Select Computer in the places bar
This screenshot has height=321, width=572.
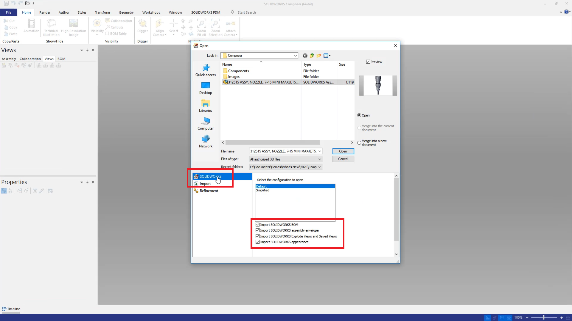206,124
